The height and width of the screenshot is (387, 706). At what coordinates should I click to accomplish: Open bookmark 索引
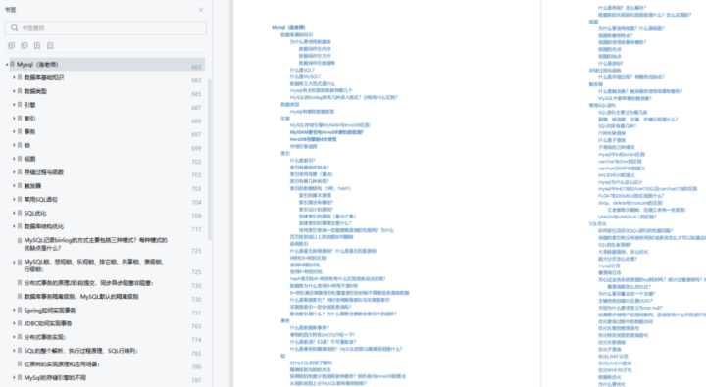(29, 119)
